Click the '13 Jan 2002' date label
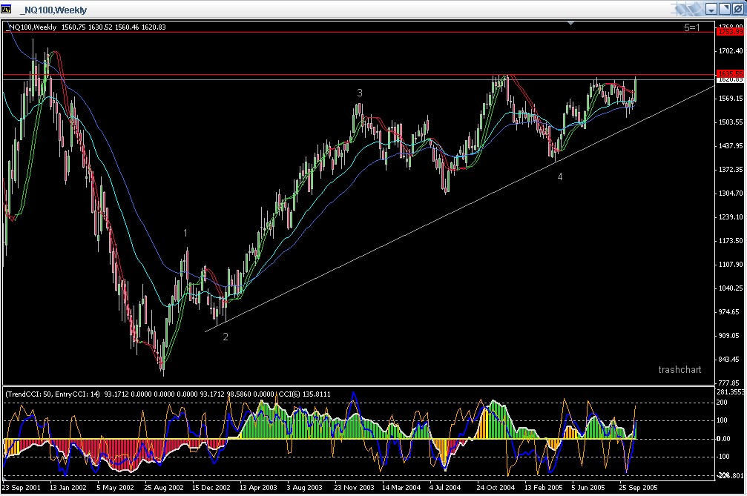 tap(68, 487)
